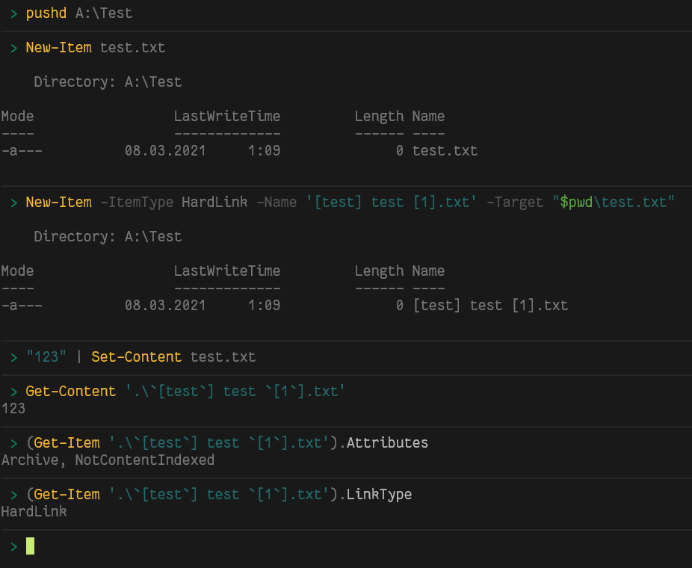Screen dimensions: 692x568
Task: Click the 'pushd' command on the first line
Action: [46, 13]
